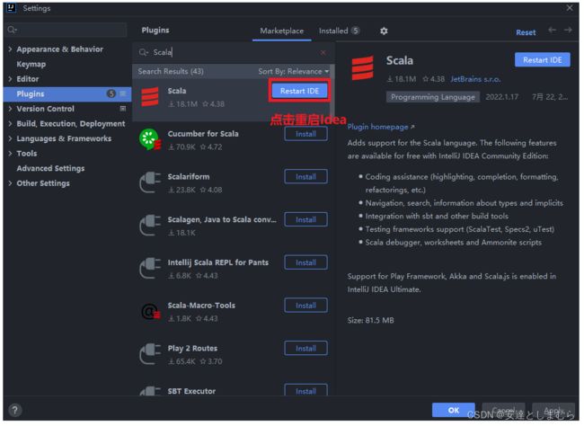Expand the Other Settings section
Image resolution: width=584 pixels, height=426 pixels.
11,183
